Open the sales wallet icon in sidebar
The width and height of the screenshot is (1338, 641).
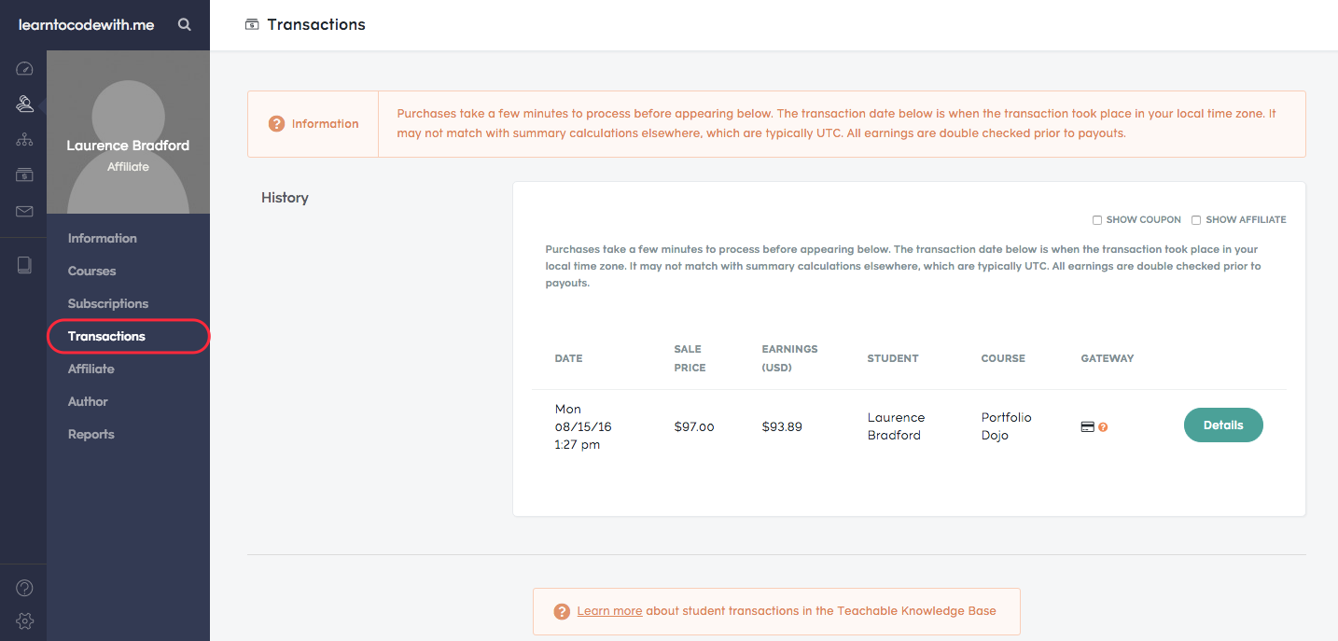(25, 175)
